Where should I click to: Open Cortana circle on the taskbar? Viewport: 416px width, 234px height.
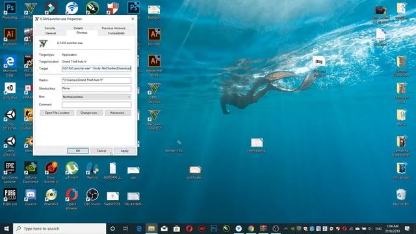(x=112, y=228)
